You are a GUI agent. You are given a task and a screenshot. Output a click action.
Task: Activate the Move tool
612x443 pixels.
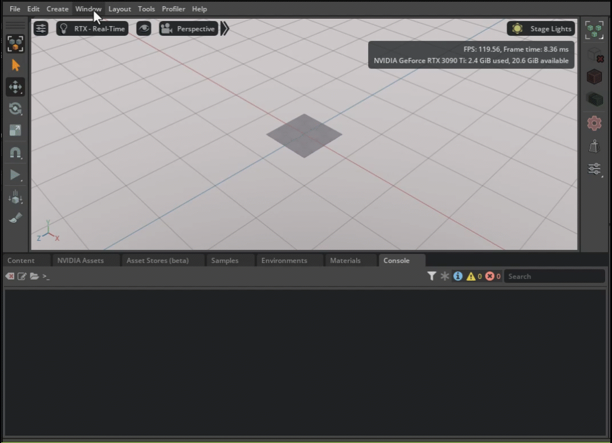pos(15,87)
